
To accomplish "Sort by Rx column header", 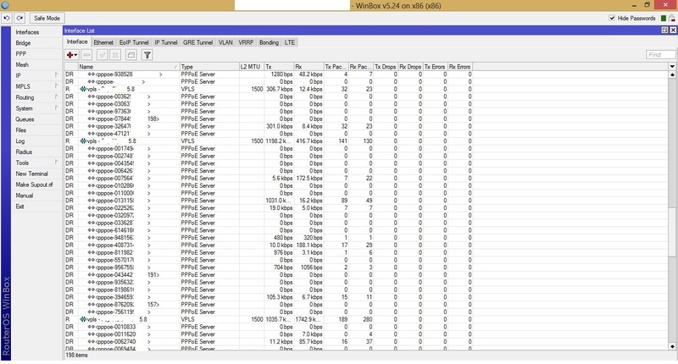I will pos(308,67).
